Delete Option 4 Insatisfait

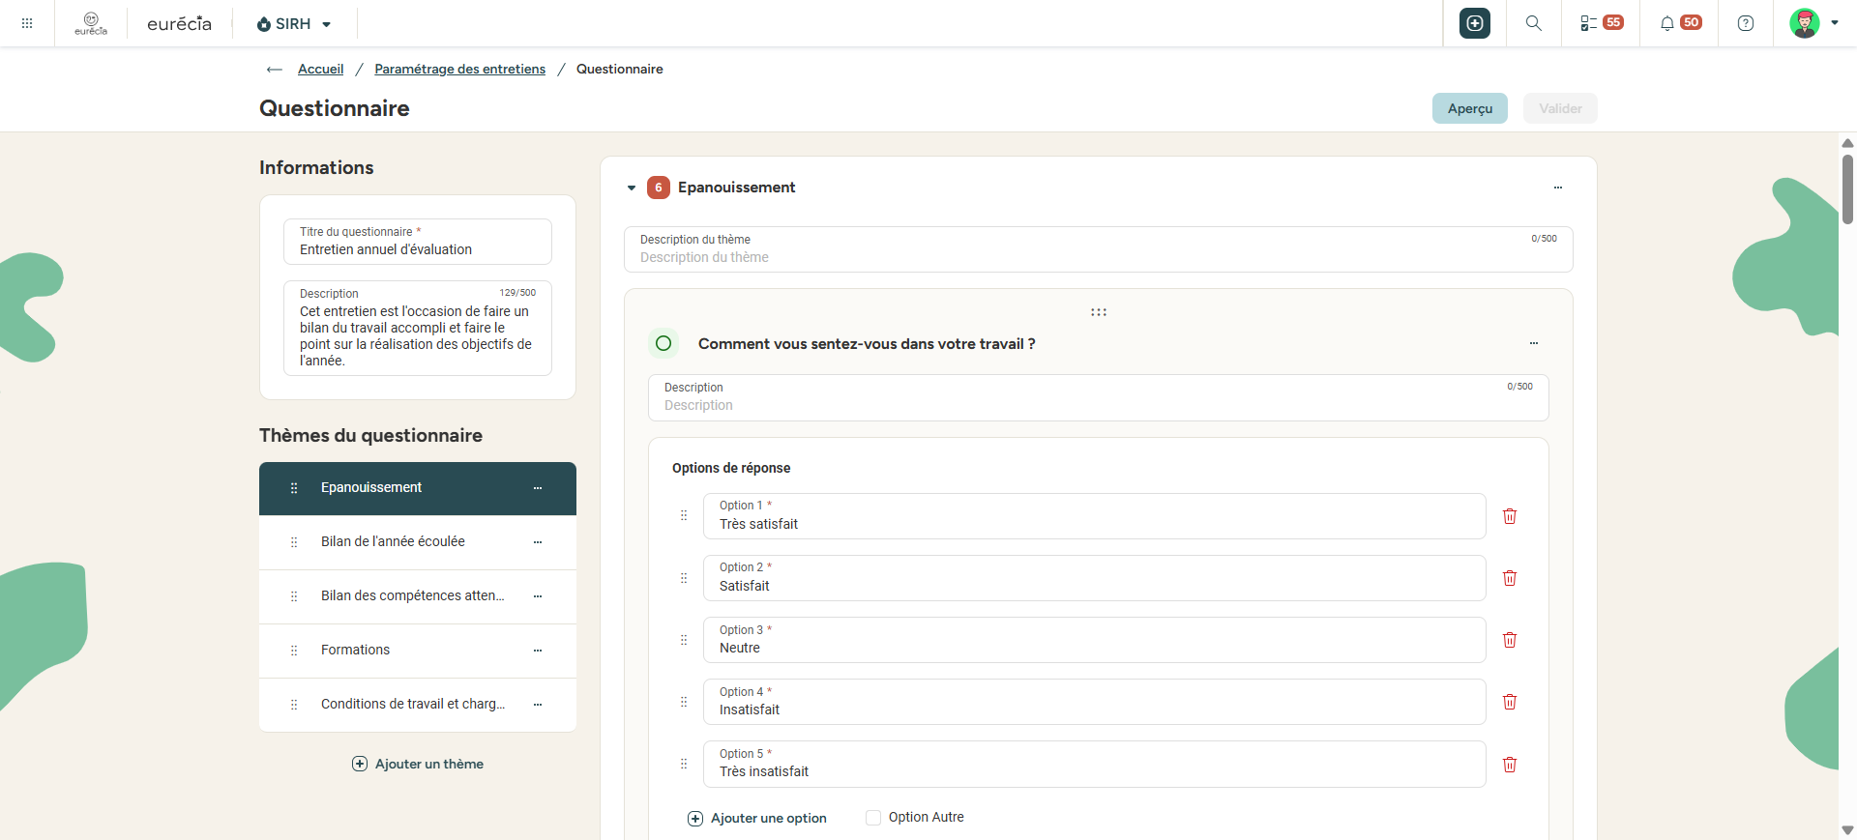pyautogui.click(x=1510, y=702)
